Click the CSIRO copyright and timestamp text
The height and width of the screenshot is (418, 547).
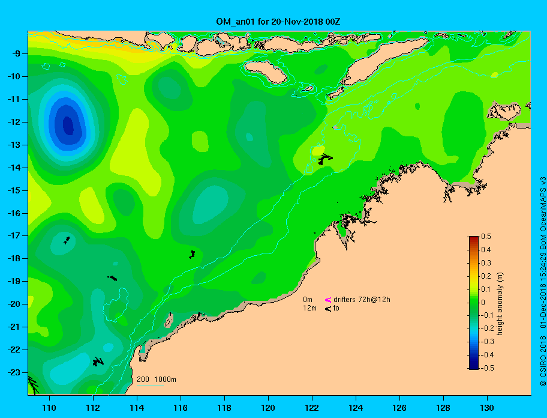[x=542, y=282]
